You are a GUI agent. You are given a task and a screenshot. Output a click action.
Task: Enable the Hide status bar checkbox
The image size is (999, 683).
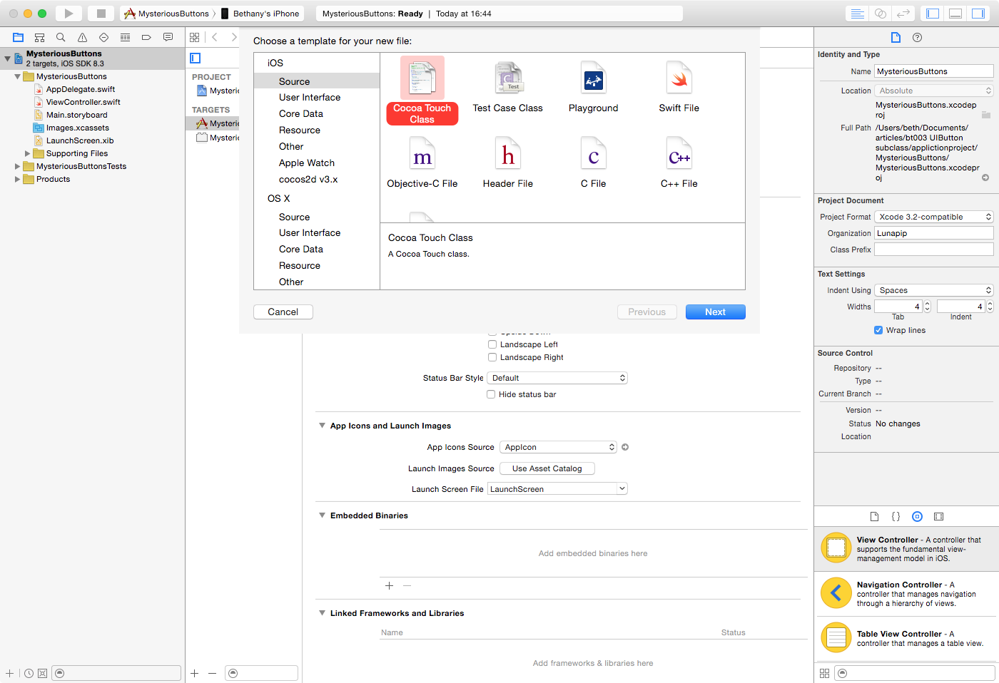(491, 394)
